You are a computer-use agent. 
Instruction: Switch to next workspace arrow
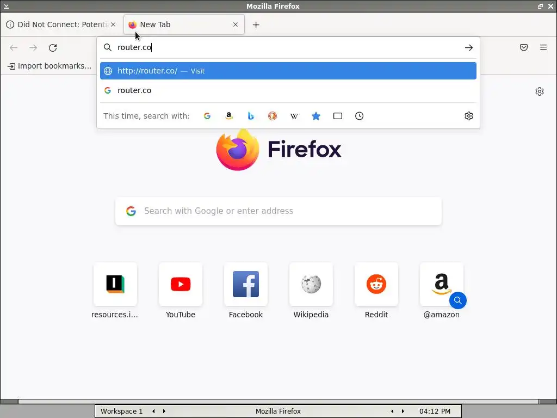tap(164, 411)
